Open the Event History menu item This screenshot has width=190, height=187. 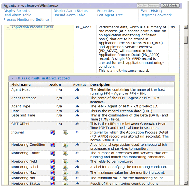pos(151,11)
